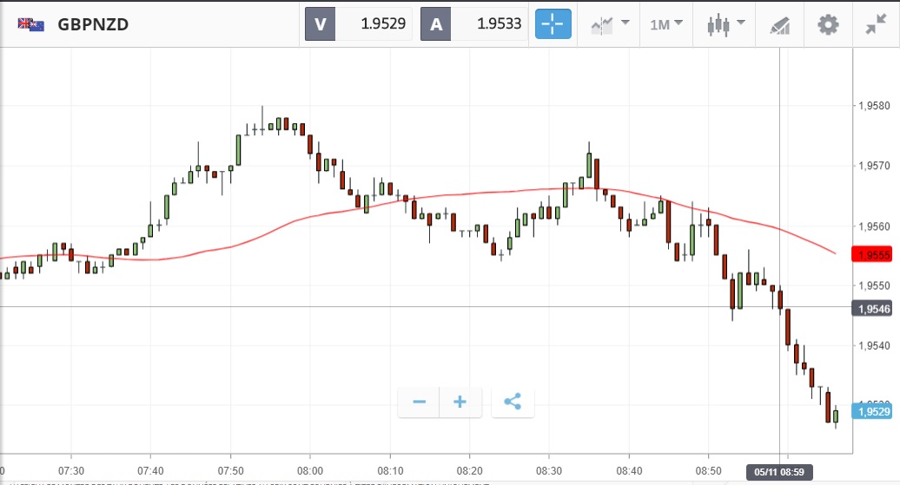The width and height of the screenshot is (900, 485).
Task: Click the GBPNZD flag icon
Action: point(31,24)
